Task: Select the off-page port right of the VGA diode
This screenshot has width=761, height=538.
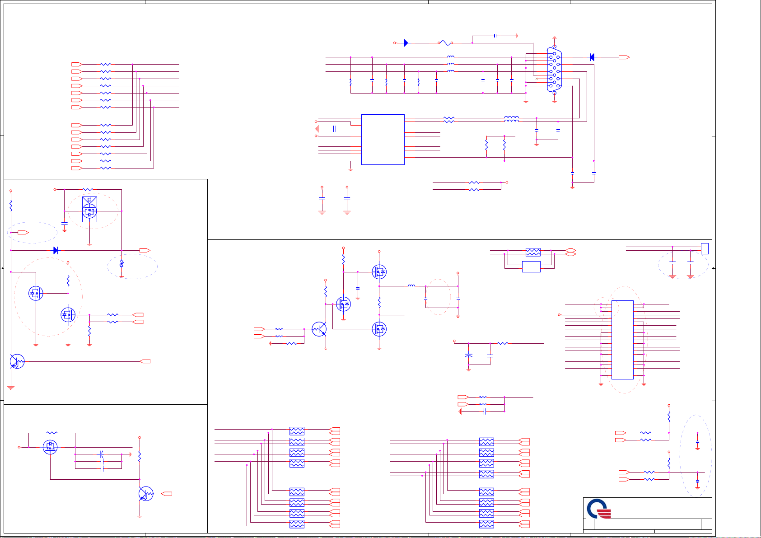Action: [x=624, y=57]
